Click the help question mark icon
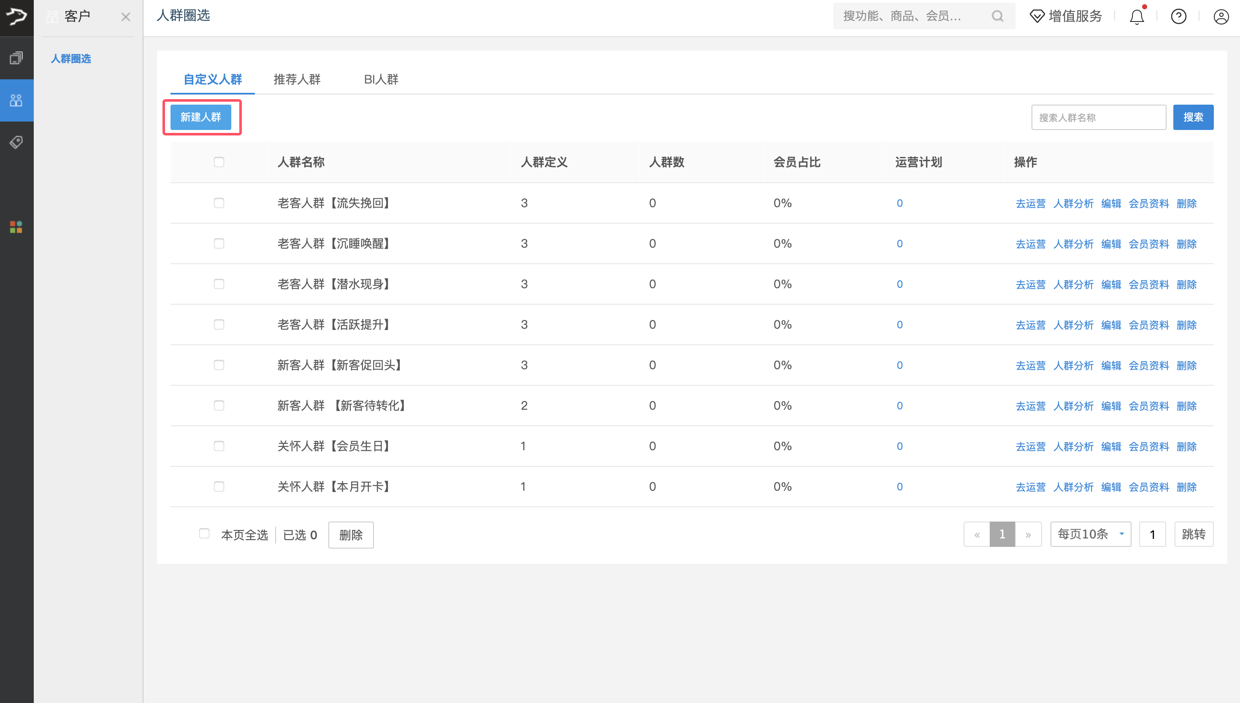Screen dimensions: 1240x703 1178,16
